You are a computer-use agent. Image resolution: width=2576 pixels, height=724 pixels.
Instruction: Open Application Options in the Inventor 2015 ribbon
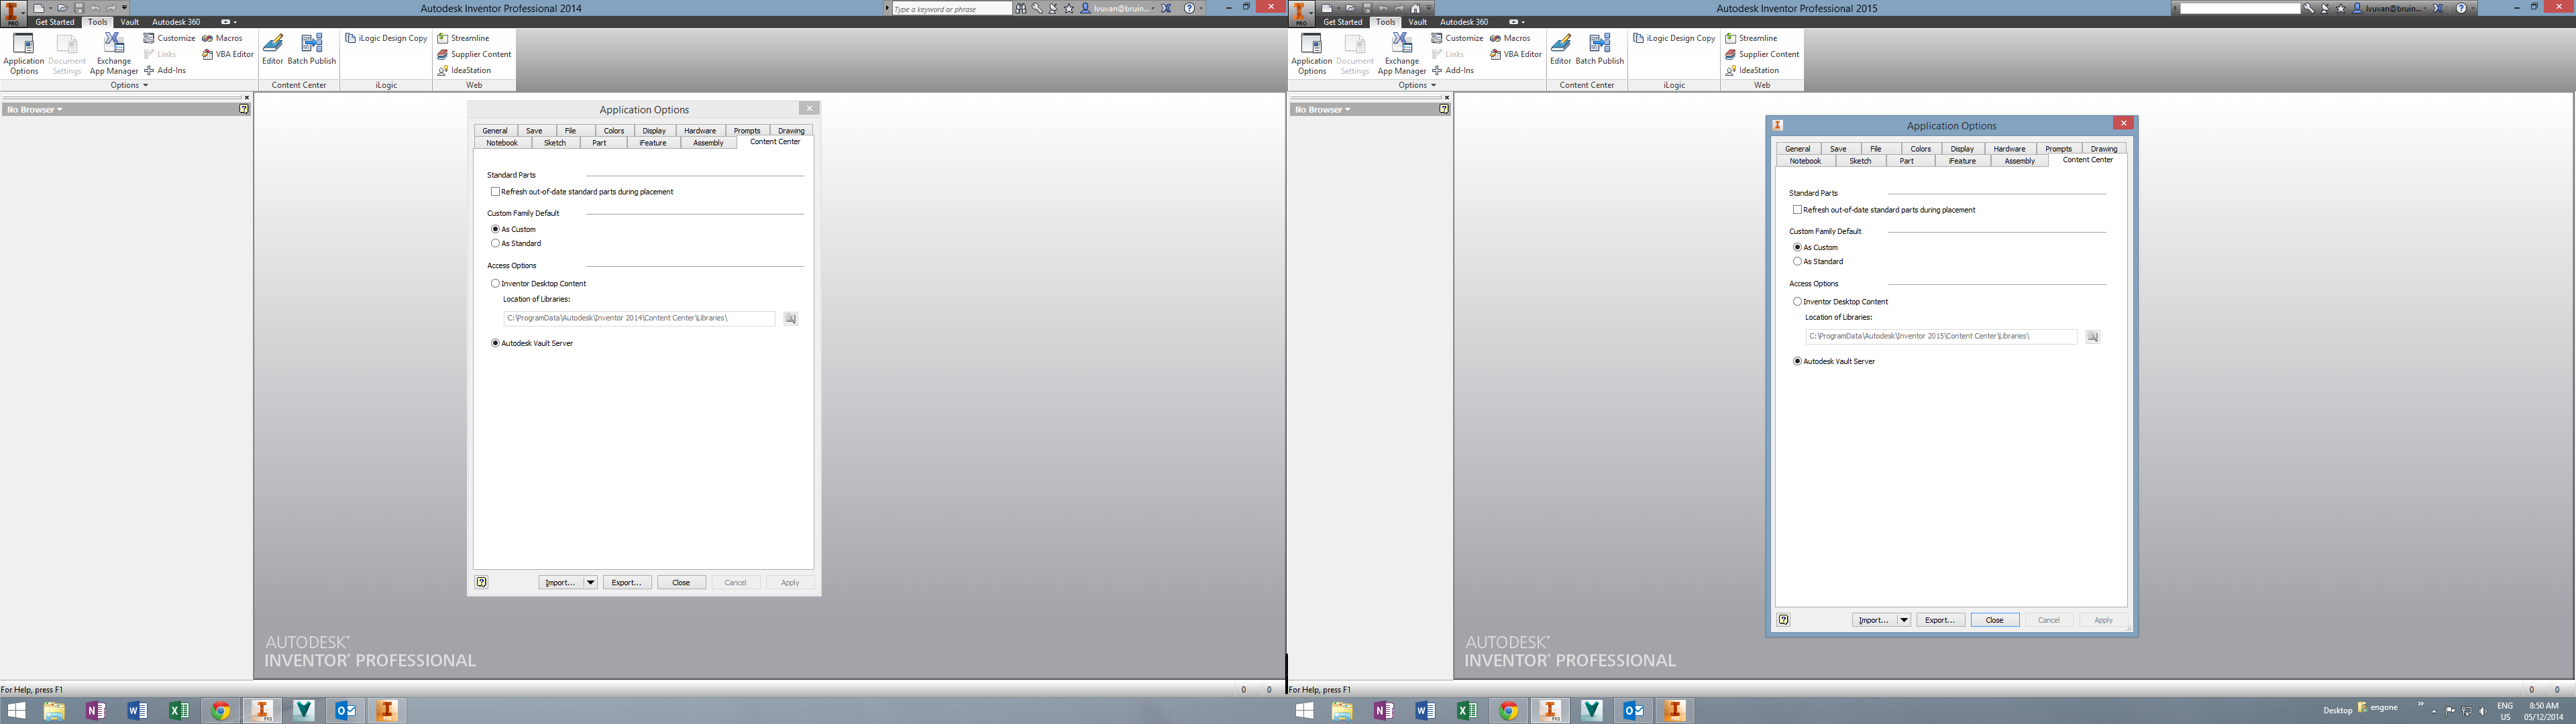tap(1311, 54)
